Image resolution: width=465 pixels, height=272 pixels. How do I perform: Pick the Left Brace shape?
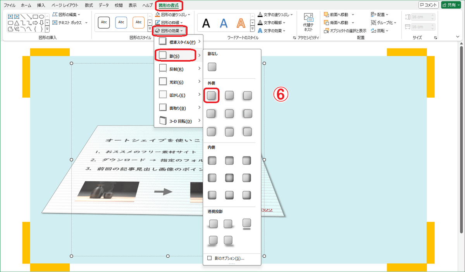coord(35,29)
